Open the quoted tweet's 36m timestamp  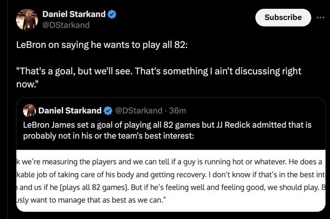[177, 110]
